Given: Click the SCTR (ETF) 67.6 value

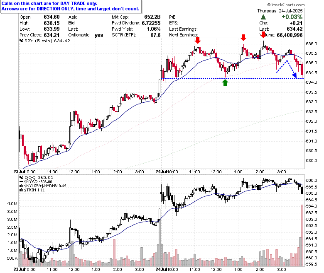Looking at the screenshot, I should click(x=155, y=35).
